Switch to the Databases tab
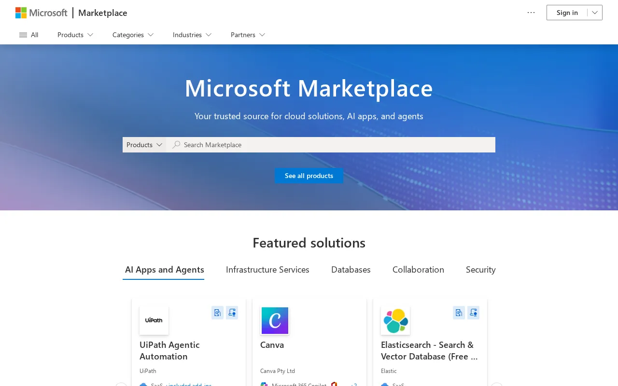The image size is (618, 386). (351, 270)
